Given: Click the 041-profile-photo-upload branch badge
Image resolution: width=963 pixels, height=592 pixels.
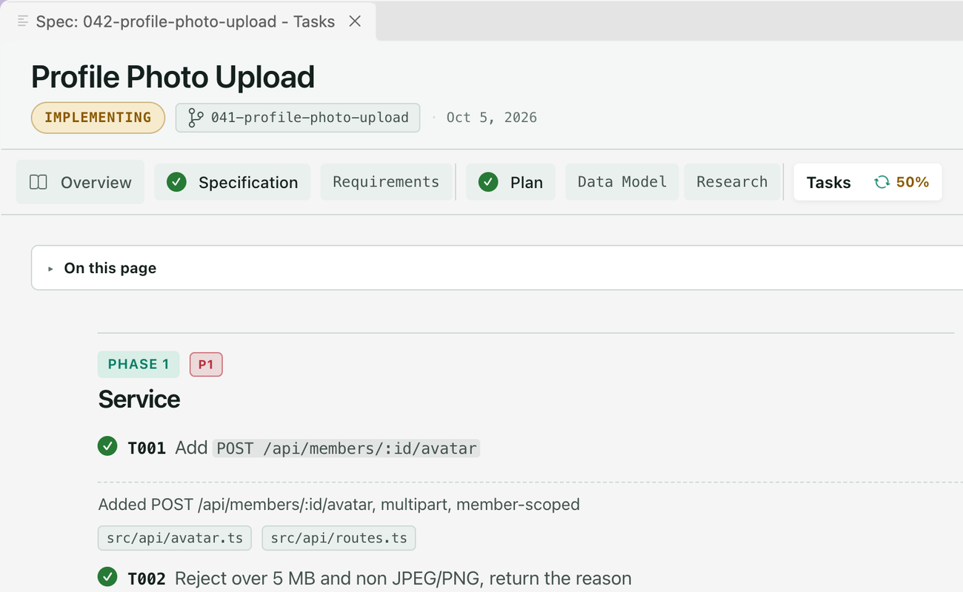Looking at the screenshot, I should coord(298,118).
